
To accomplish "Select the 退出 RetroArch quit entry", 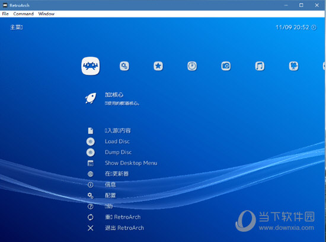I will point(124,228).
